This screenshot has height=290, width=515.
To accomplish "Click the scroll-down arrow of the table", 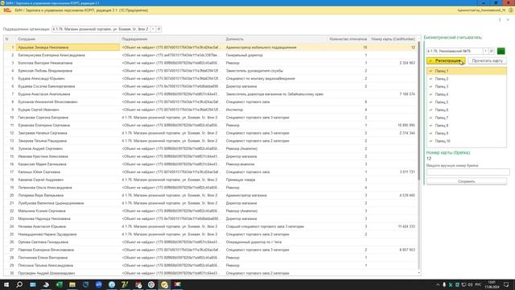I will (418, 273).
